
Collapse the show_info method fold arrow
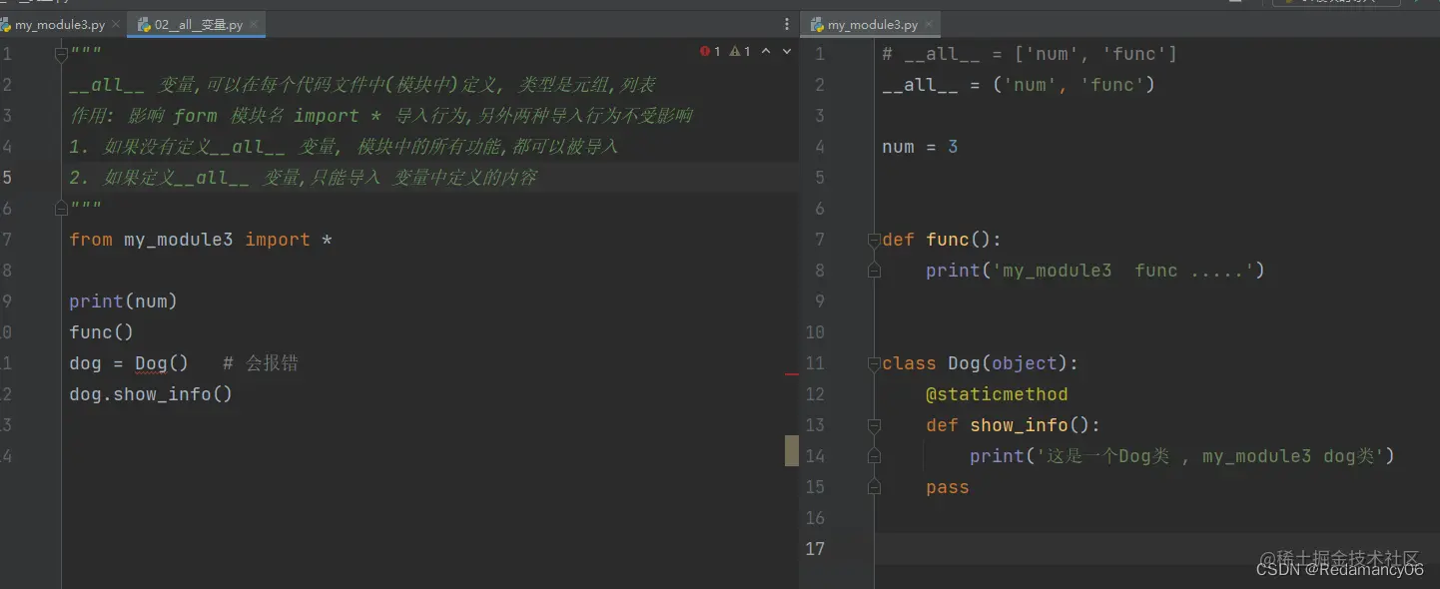point(875,424)
